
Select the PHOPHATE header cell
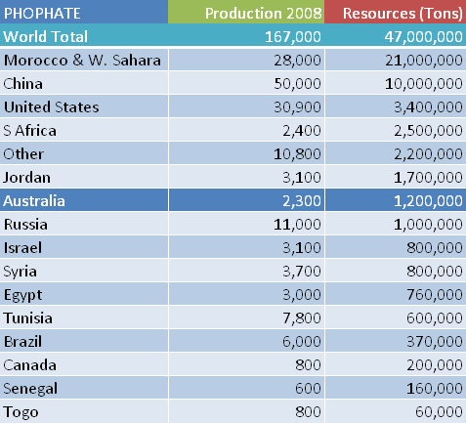pos(84,12)
